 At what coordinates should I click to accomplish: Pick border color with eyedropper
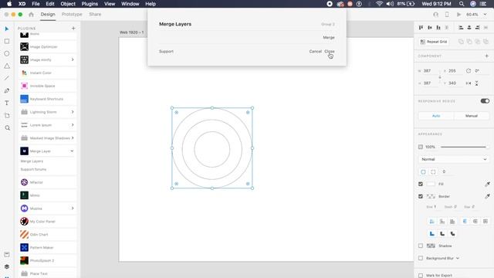pyautogui.click(x=487, y=196)
